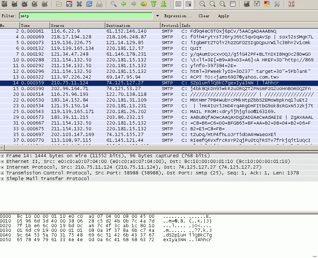Expand the Transmission Control Protocol details
Image resolution: width=318 pixels, height=258 pixels.
(x=3, y=173)
